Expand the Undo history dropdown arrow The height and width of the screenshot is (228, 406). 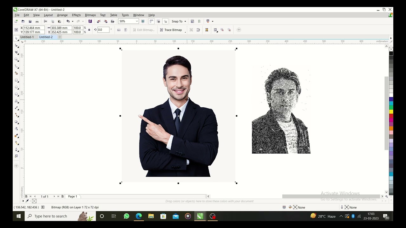pos(72,21)
